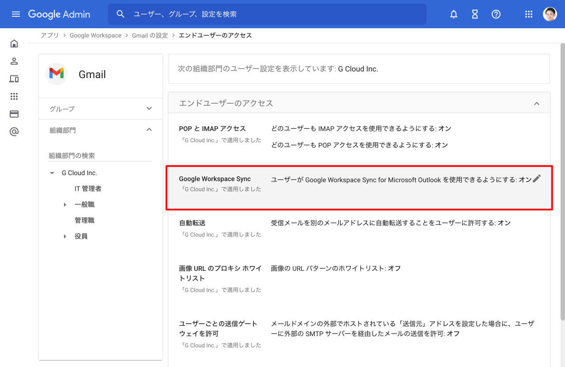The height and width of the screenshot is (367, 565).
Task: Open the help question mark icon
Action: [496, 14]
